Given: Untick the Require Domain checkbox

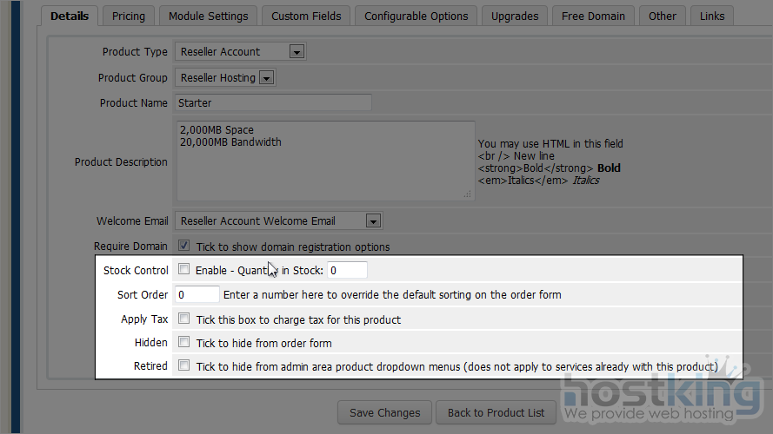Looking at the screenshot, I should pos(184,247).
